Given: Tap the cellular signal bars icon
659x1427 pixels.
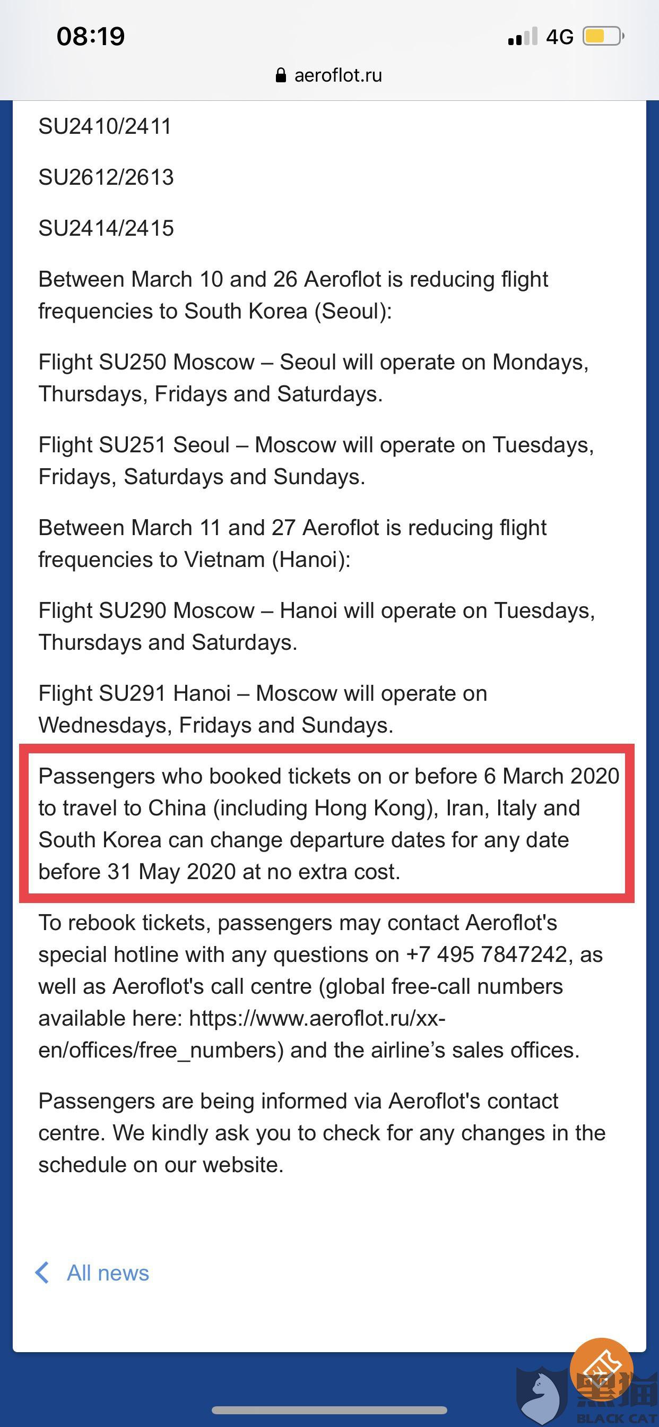Looking at the screenshot, I should click(x=522, y=37).
